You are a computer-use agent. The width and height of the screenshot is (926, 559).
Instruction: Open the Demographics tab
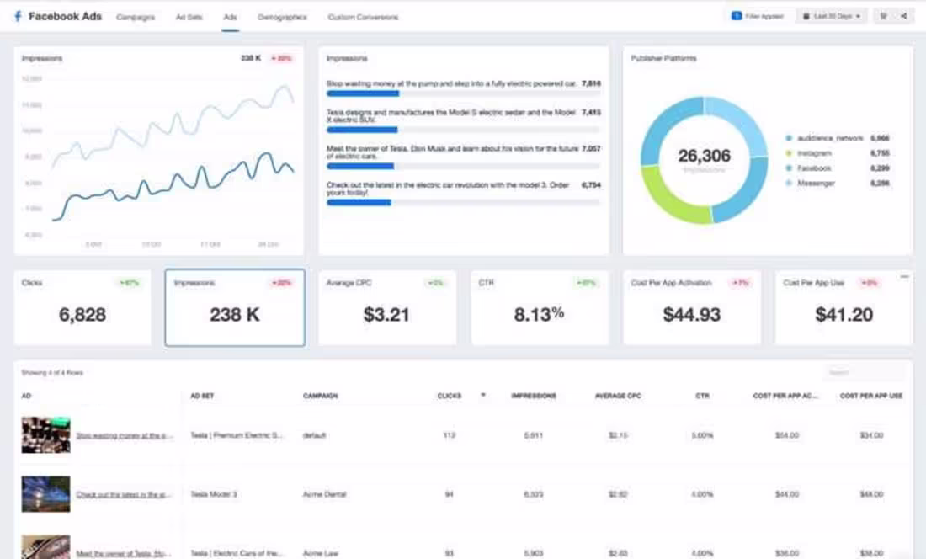click(282, 17)
